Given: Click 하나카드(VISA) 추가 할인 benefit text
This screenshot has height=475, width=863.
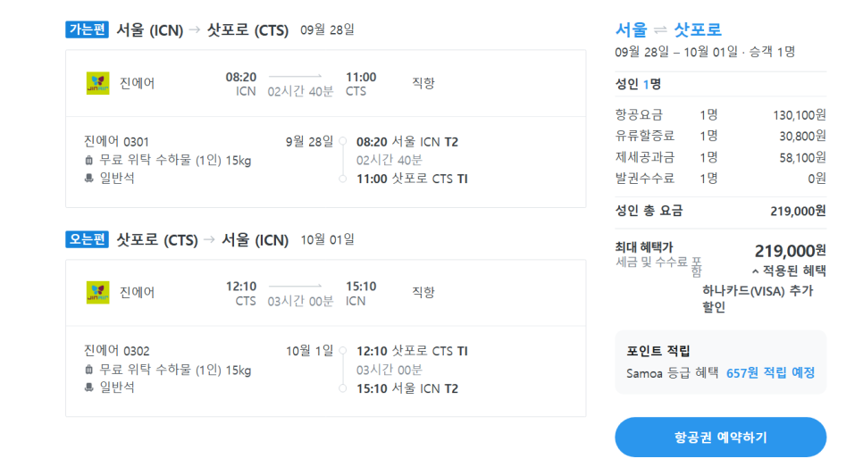Looking at the screenshot, I should 758,298.
